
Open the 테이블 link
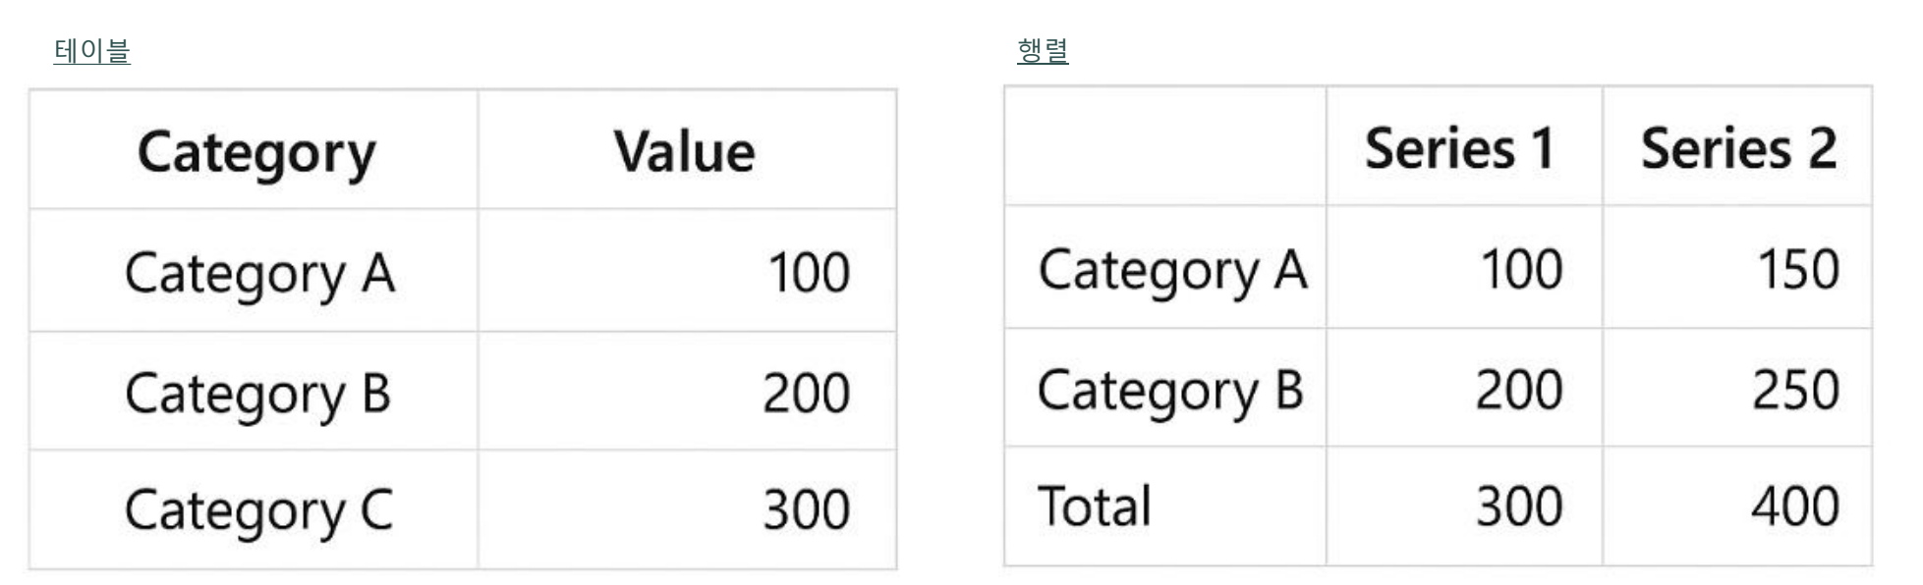coord(91,50)
